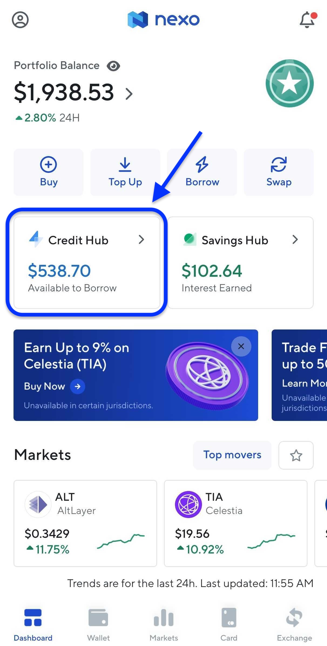Dismiss the Celestia banner with the X
Image resolution: width=327 pixels, height=646 pixels.
click(x=241, y=346)
